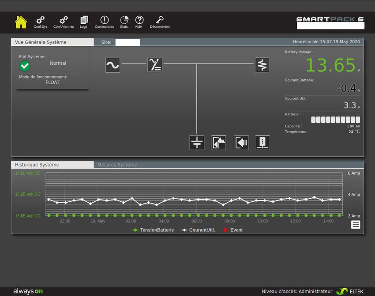Select the AC mains sine wave icon
The image size is (375, 296).
point(112,65)
